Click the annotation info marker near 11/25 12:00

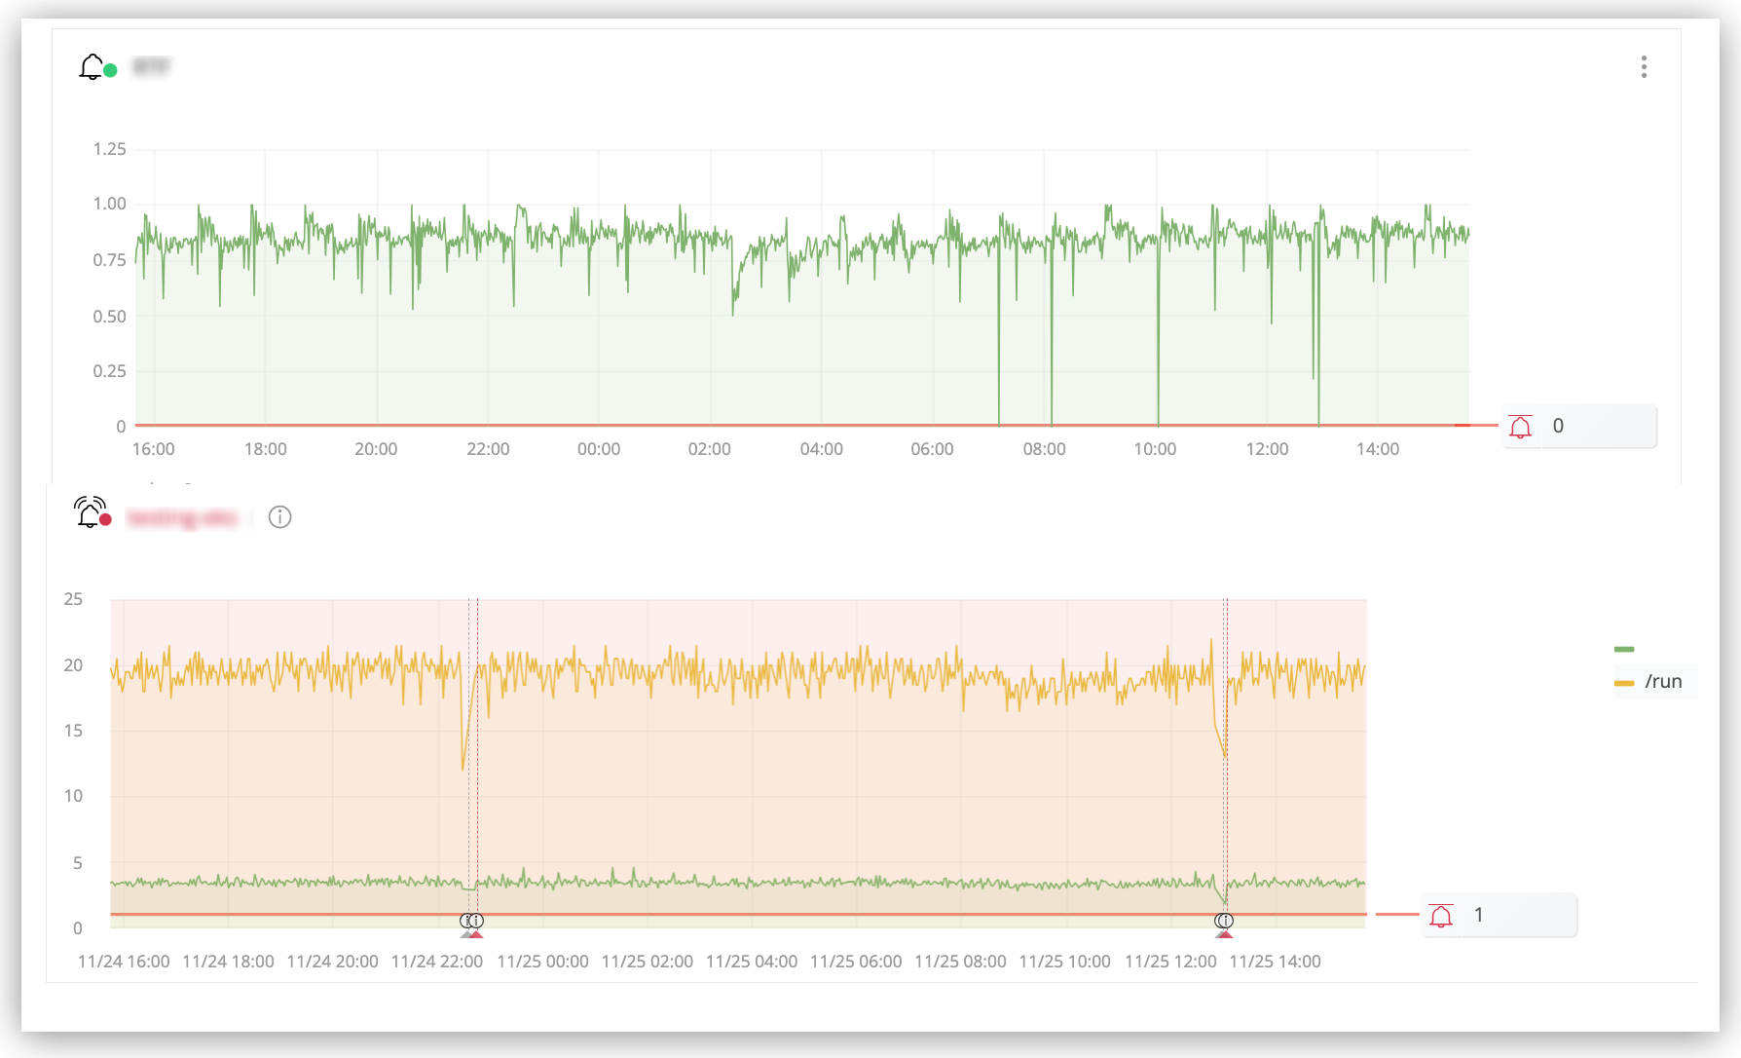click(x=1224, y=919)
